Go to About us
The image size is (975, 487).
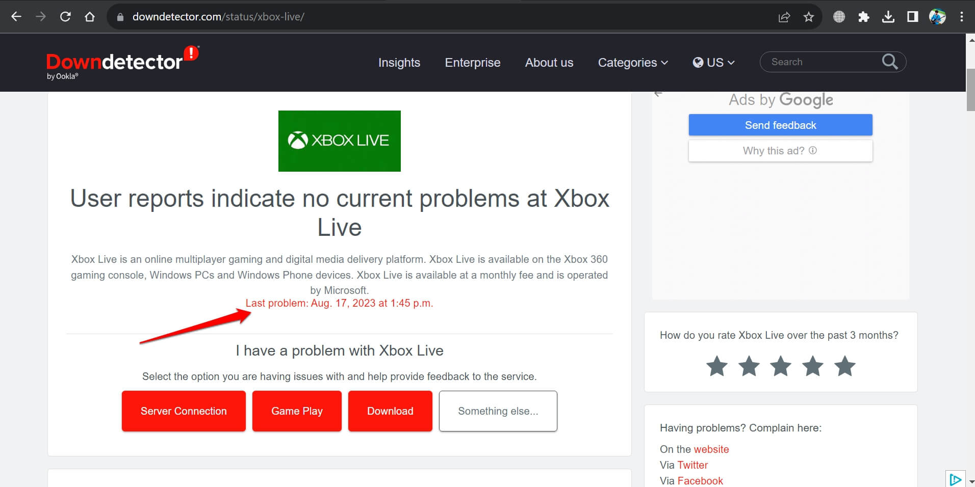point(549,63)
